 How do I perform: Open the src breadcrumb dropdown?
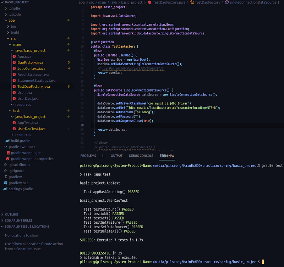click(x=91, y=2)
